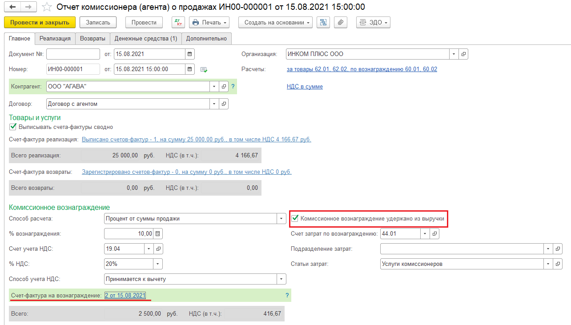Open calendar picker for document date
Image resolution: width=571 pixels, height=325 pixels.
[x=190, y=54]
